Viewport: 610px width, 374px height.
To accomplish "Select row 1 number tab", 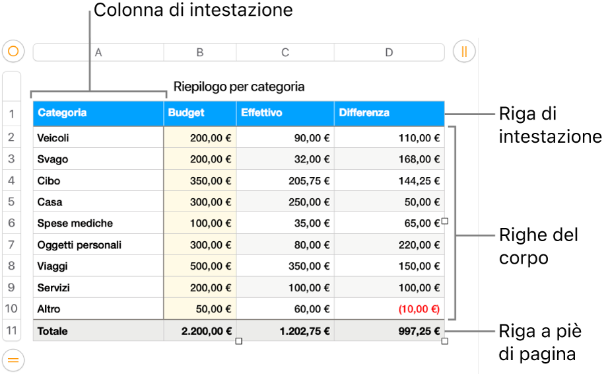I will [x=12, y=114].
